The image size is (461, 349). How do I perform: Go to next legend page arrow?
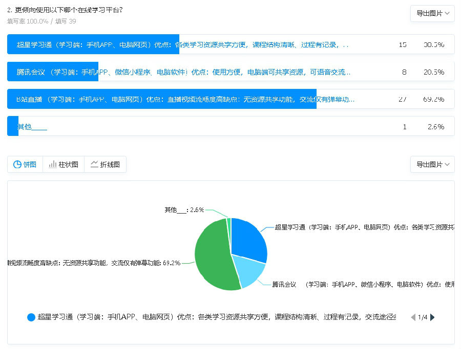tap(432, 317)
